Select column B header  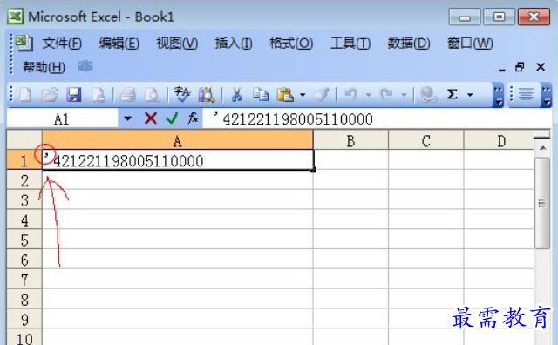click(350, 140)
